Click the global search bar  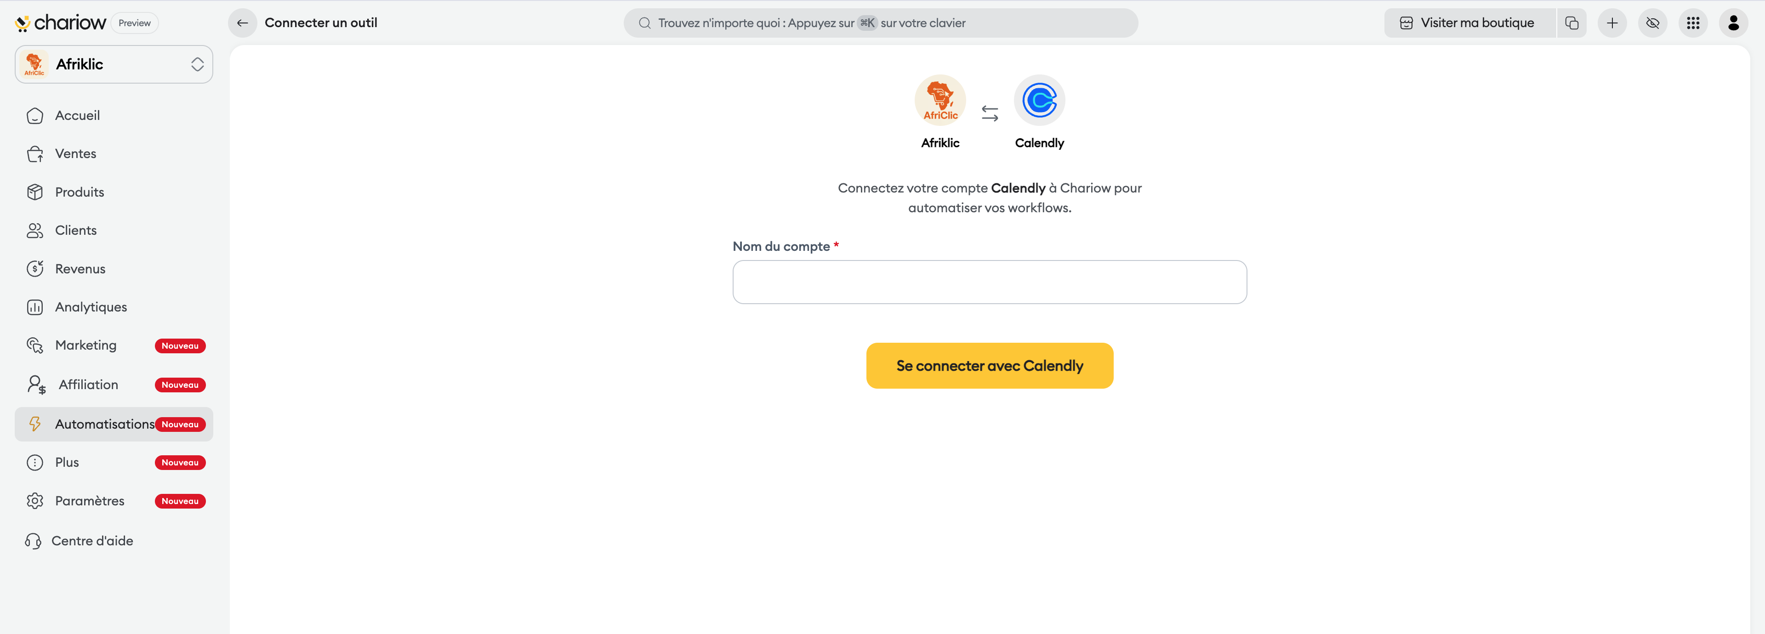pos(880,23)
